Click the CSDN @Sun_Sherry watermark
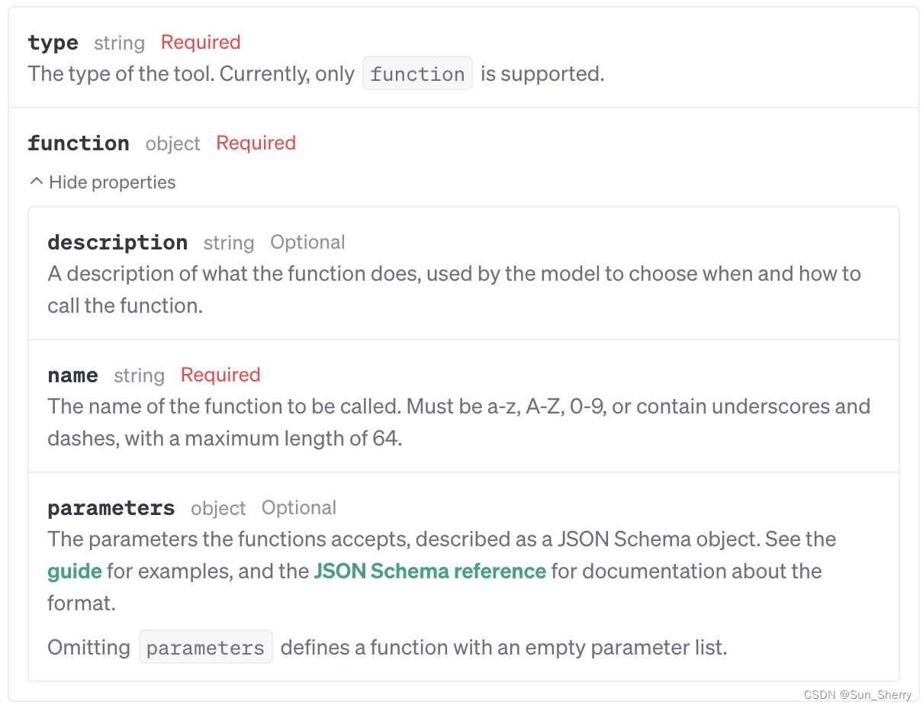923x708 pixels. point(857,695)
